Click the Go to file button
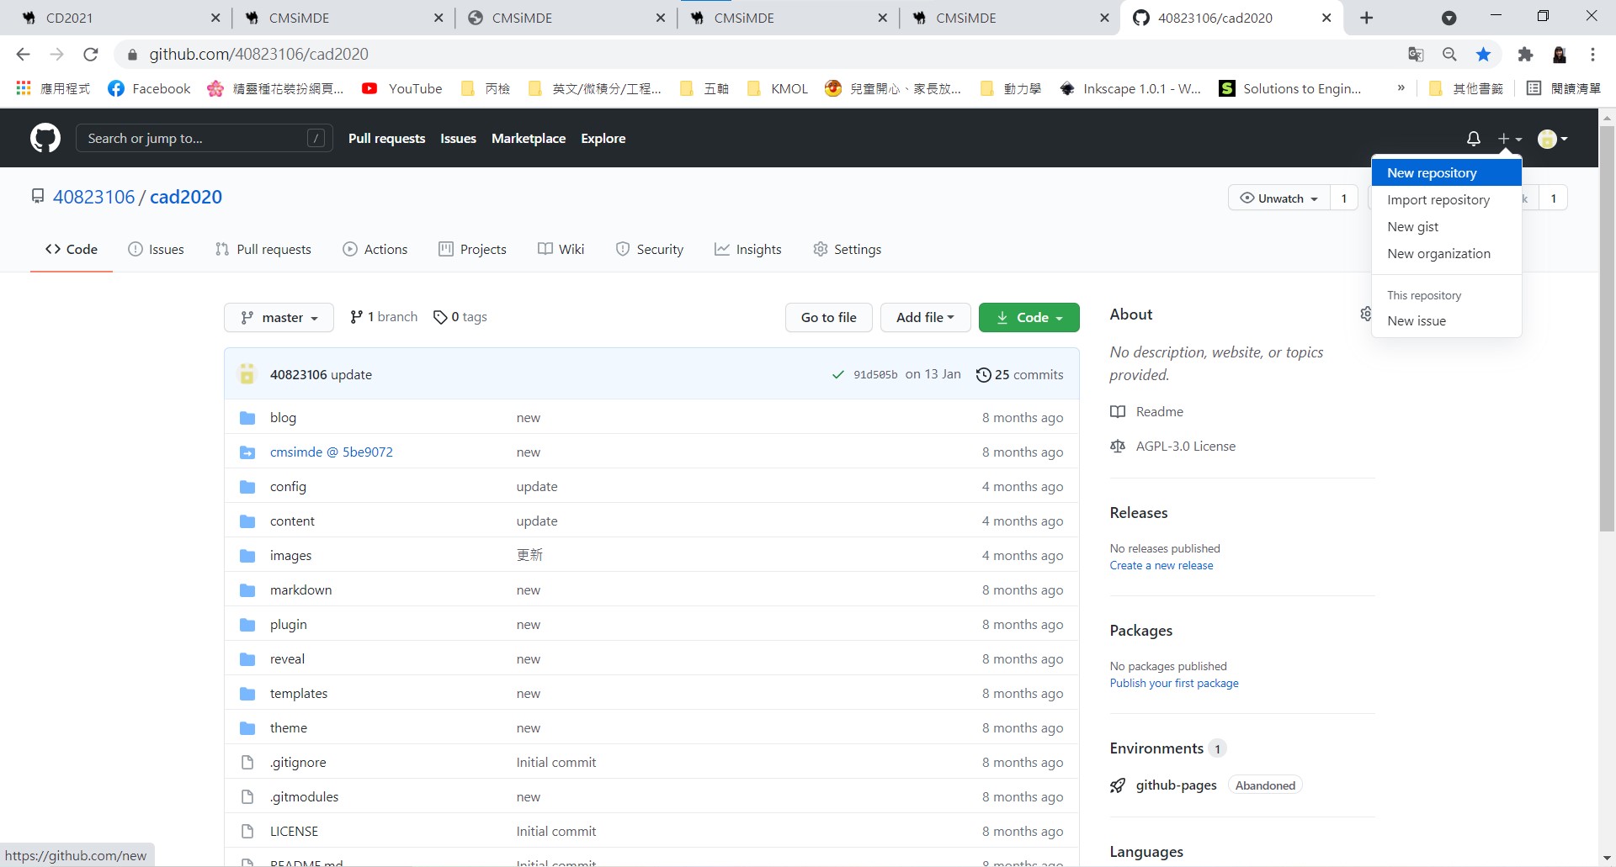The height and width of the screenshot is (867, 1616). point(829,317)
